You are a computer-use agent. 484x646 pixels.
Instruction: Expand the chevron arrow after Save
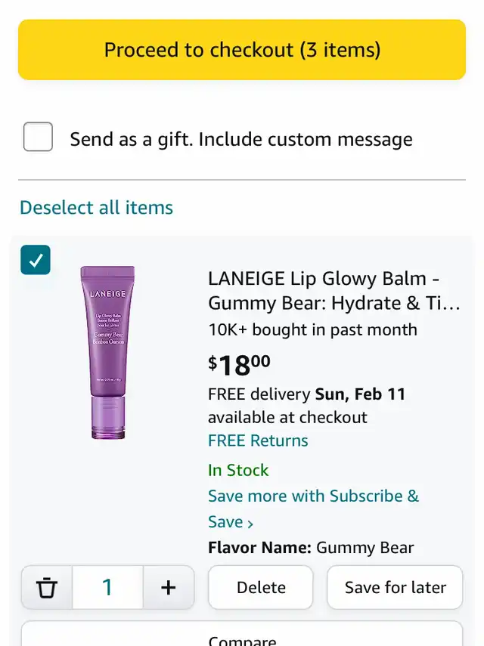tap(250, 523)
